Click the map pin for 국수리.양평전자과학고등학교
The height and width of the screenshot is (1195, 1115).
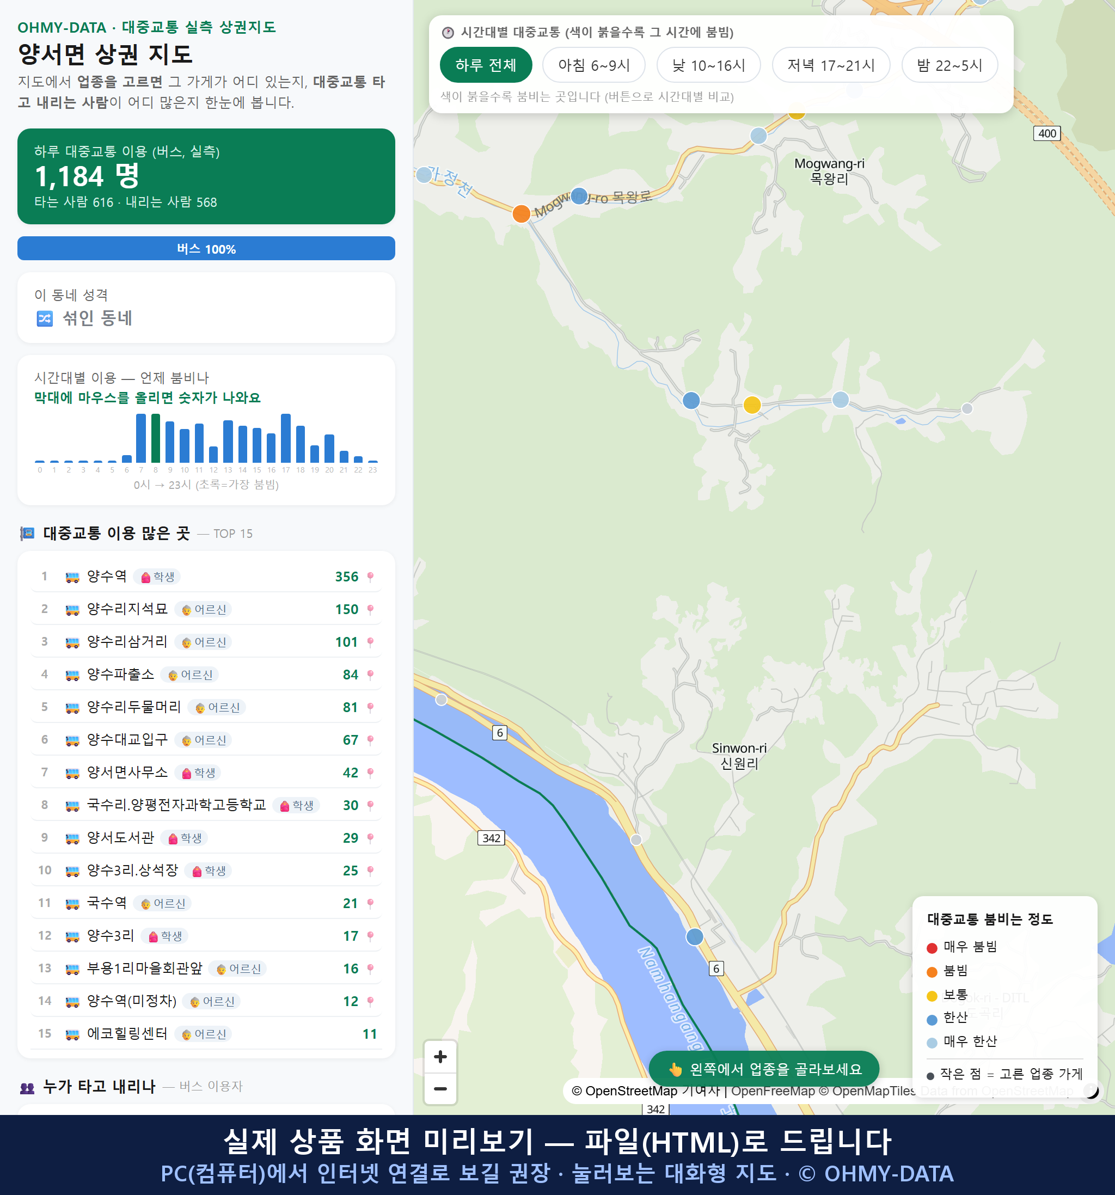coord(370,806)
